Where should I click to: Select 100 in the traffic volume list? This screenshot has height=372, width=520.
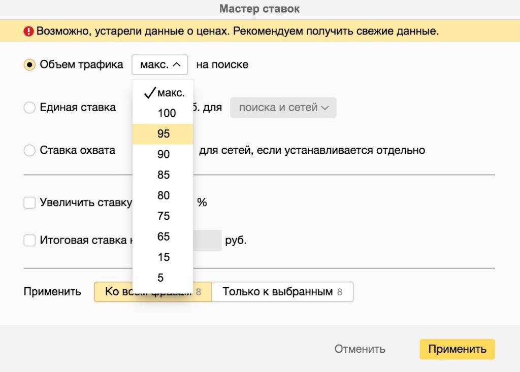pos(163,113)
